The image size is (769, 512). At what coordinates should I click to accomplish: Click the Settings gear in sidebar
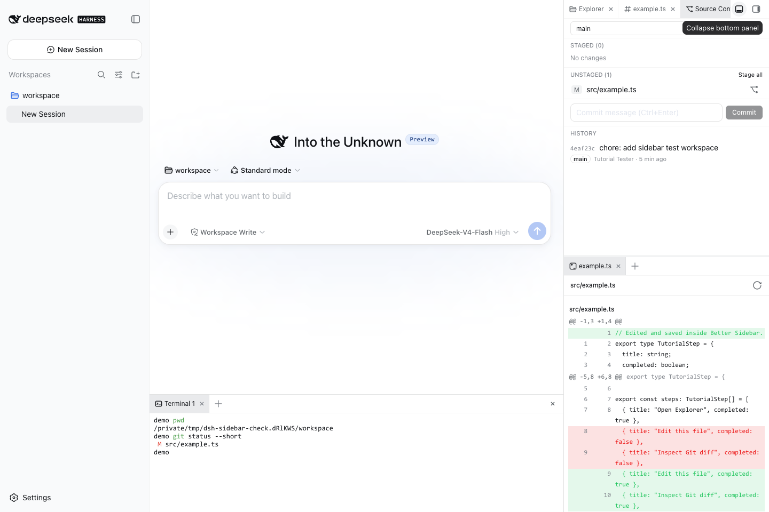point(14,498)
